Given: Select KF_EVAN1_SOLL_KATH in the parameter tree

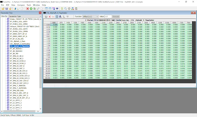Looking at the screenshot, I should pos(19,22).
